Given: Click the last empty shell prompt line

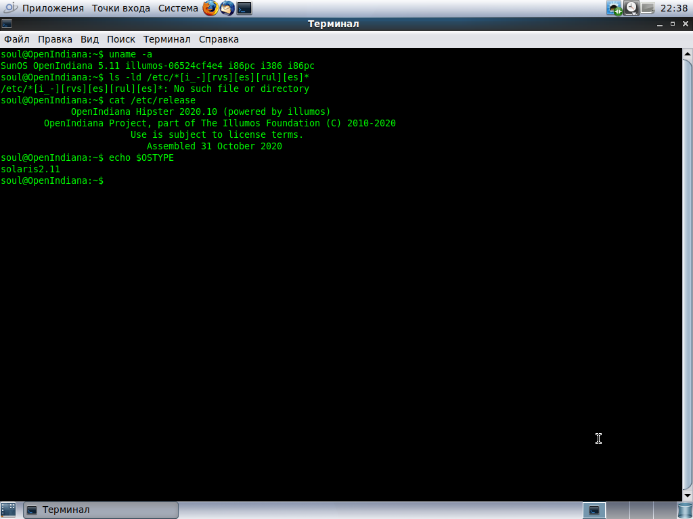Looking at the screenshot, I should pyautogui.click(x=52, y=180).
